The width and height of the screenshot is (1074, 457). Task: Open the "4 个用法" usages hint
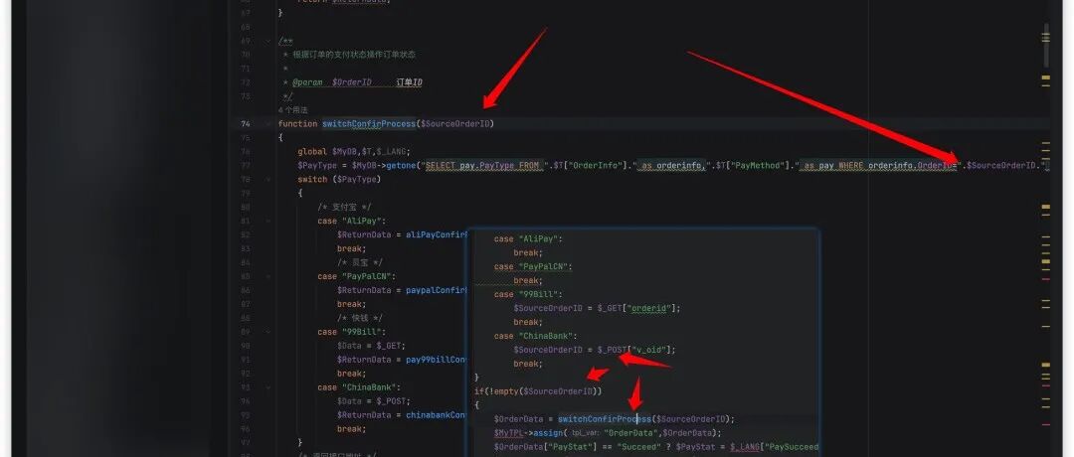click(x=293, y=110)
